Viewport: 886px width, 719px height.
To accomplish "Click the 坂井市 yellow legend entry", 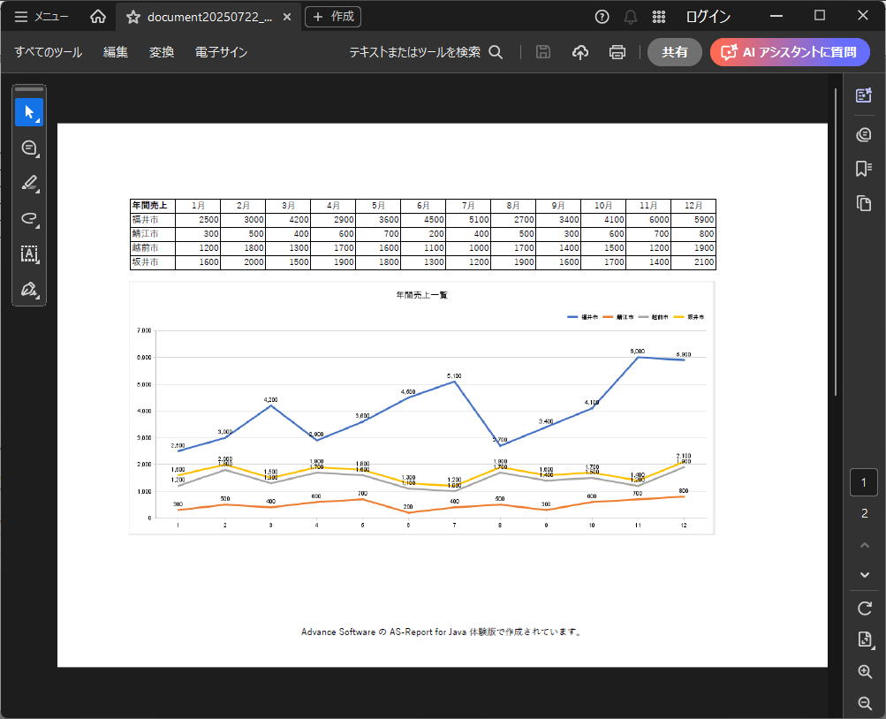I will (x=689, y=317).
